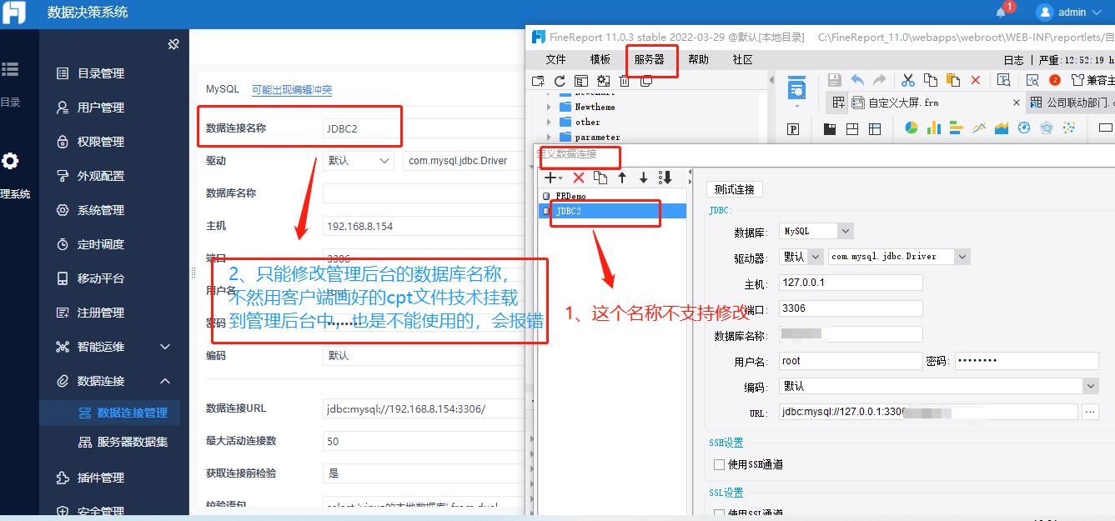The width and height of the screenshot is (1115, 521).
Task: Click the 目录 list icon
Action: pyautogui.click(x=10, y=70)
